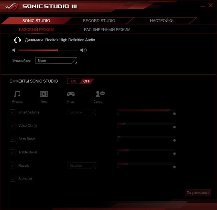217x210 pixels.
Task: Click the loud speaker volume icon
Action: tap(83, 50)
